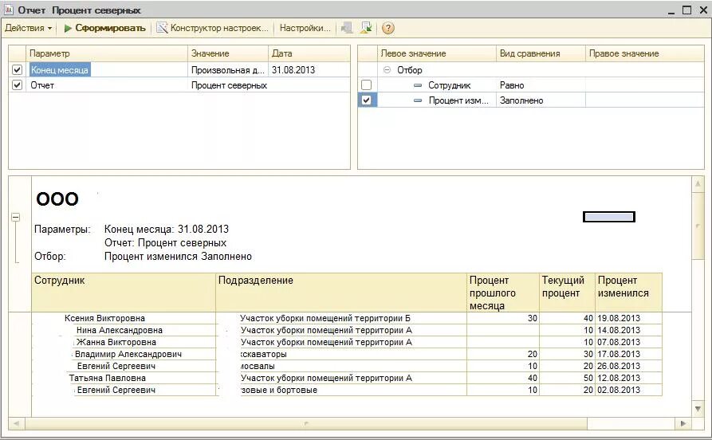This screenshot has width=712, height=440.
Task: Select the Процент изм... filter row label
Action: coord(458,100)
